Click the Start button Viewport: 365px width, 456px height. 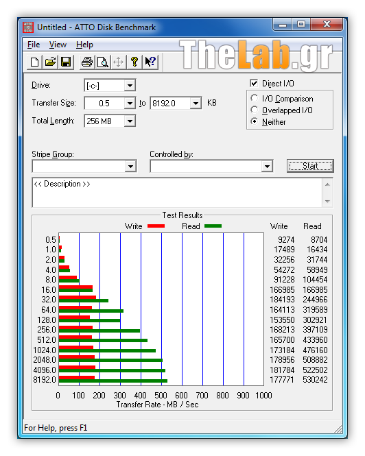[310, 166]
